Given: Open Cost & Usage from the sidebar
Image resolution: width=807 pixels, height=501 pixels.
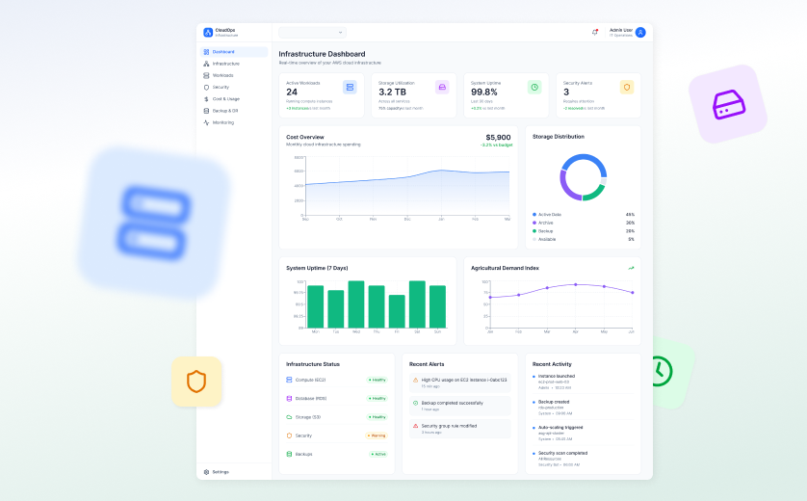Looking at the screenshot, I should (x=225, y=98).
